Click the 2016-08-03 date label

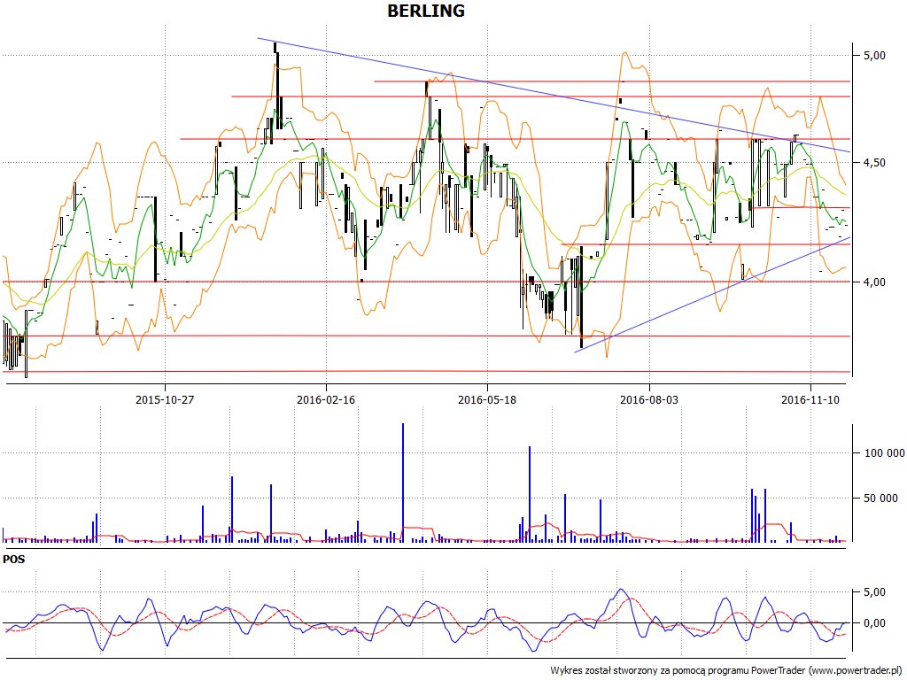(x=649, y=399)
